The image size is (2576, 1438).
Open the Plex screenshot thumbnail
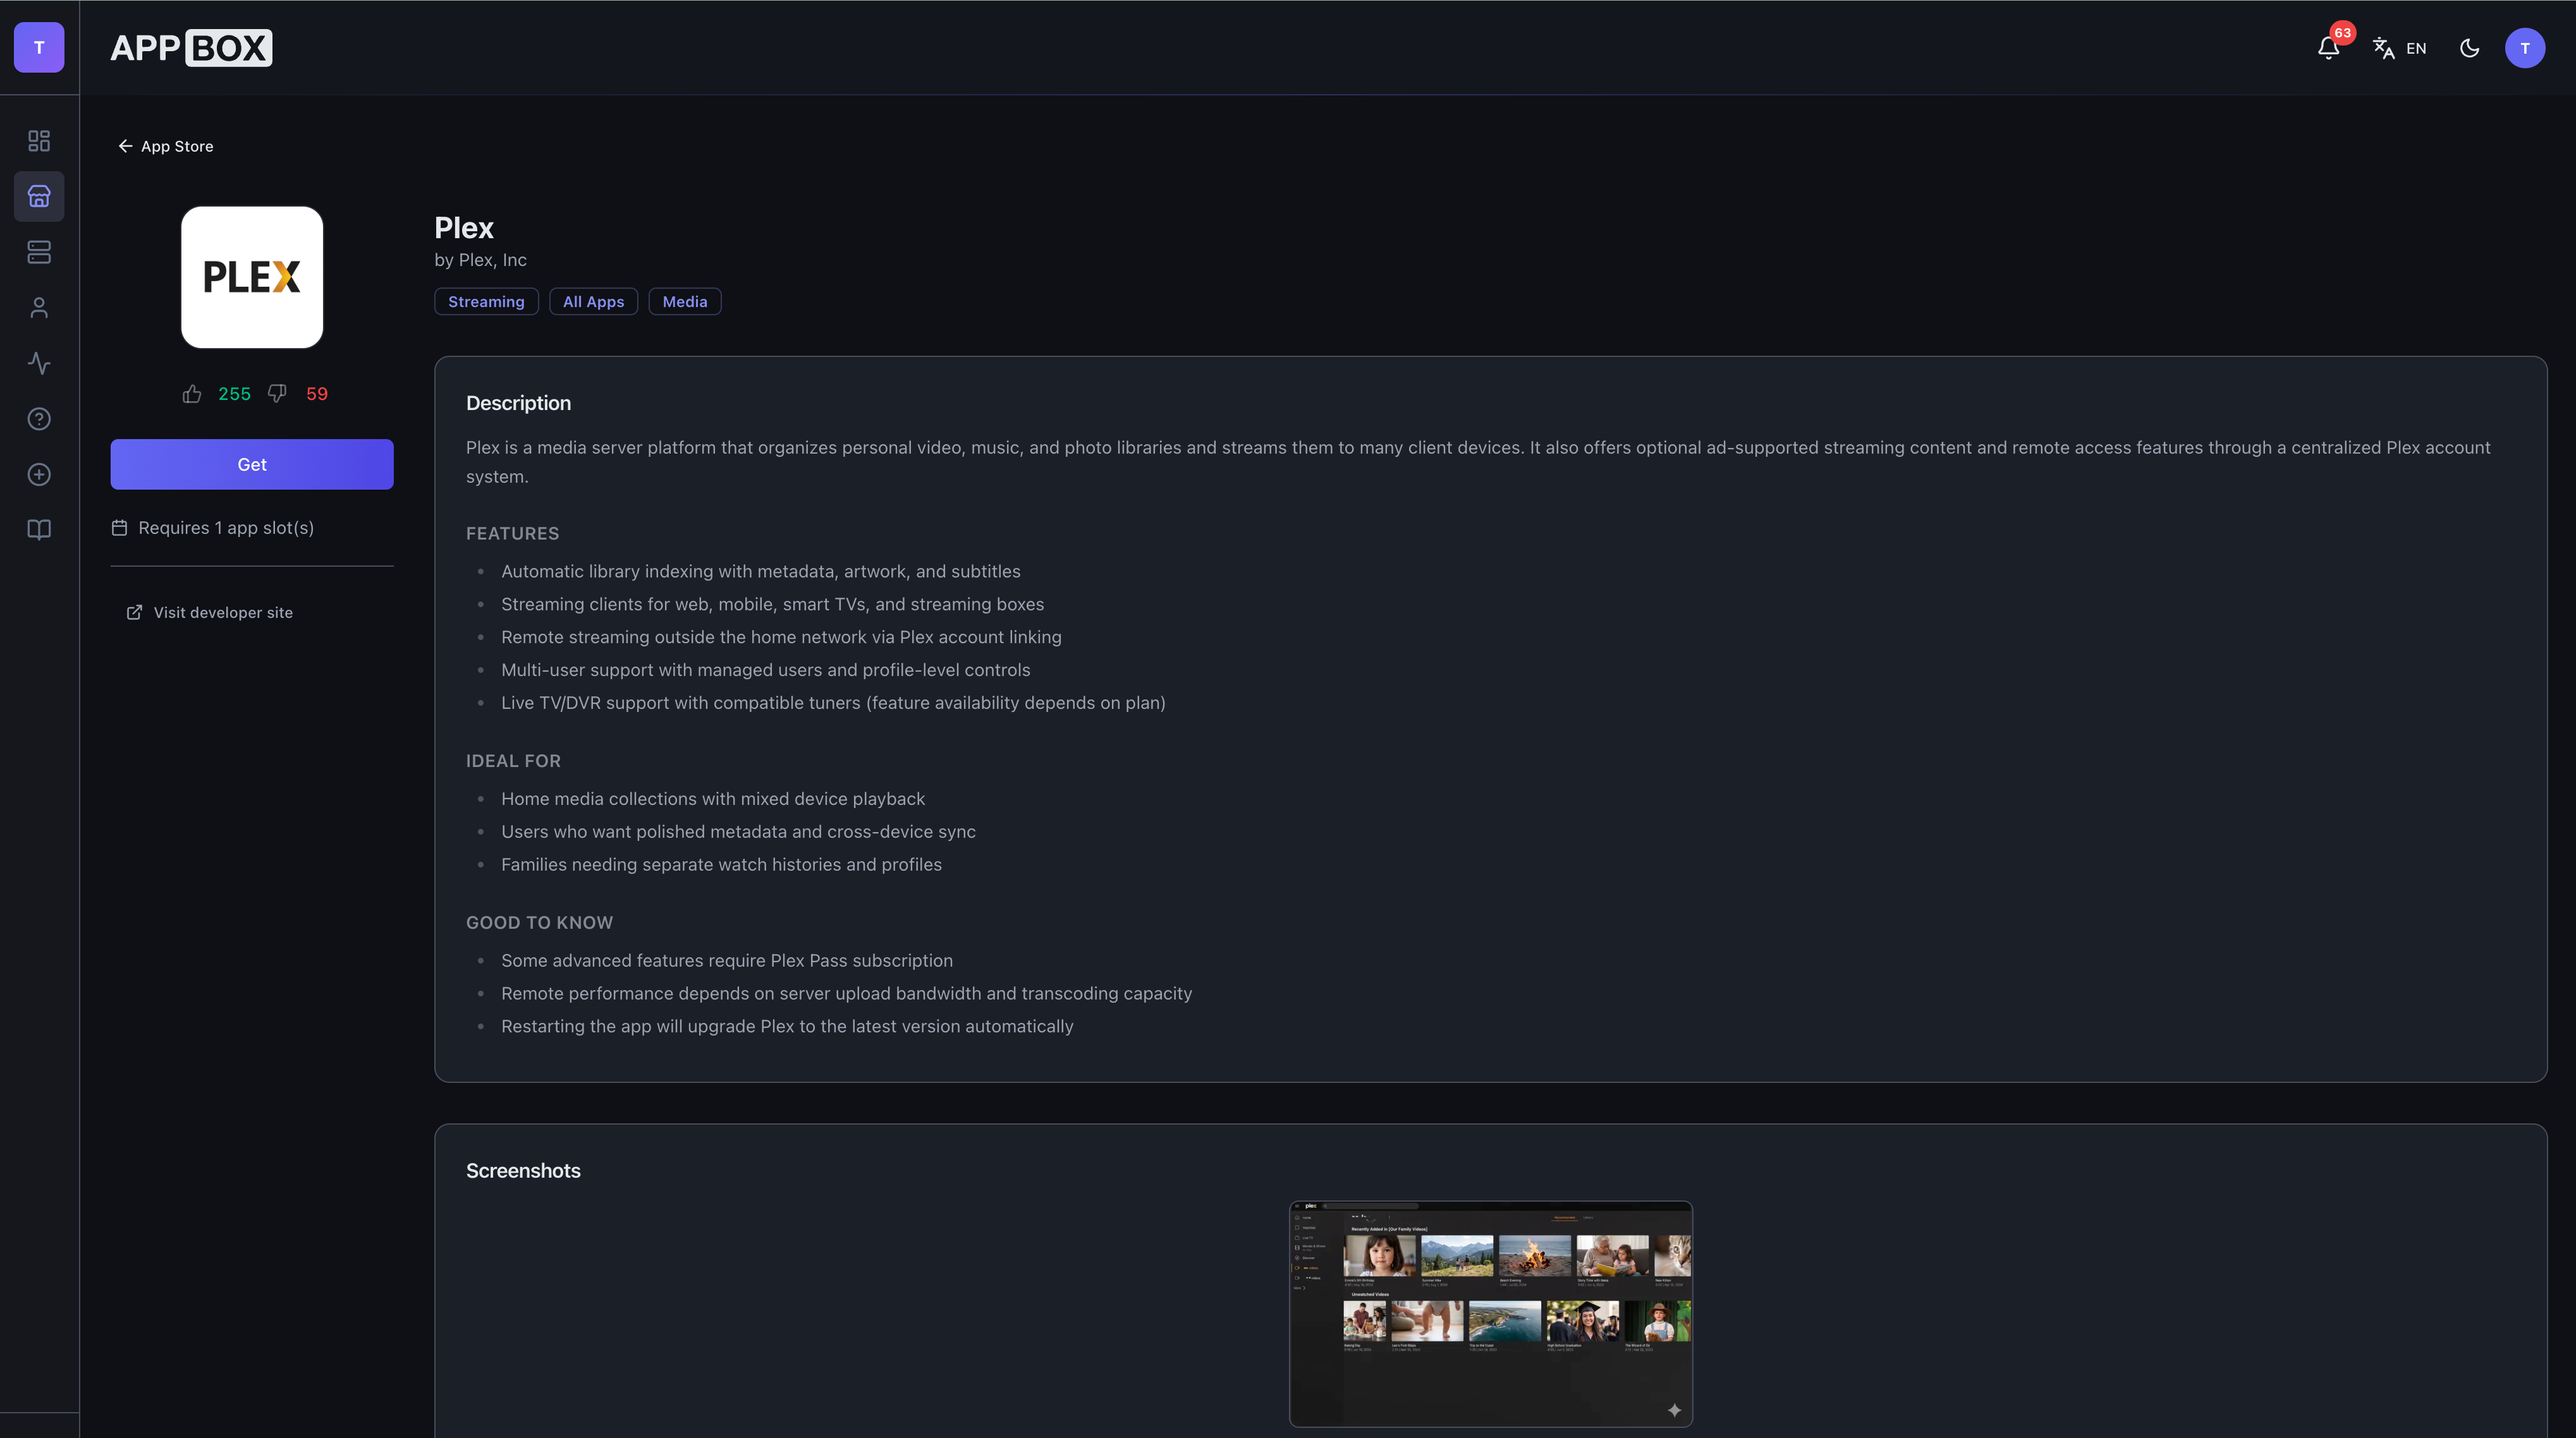1491,1314
